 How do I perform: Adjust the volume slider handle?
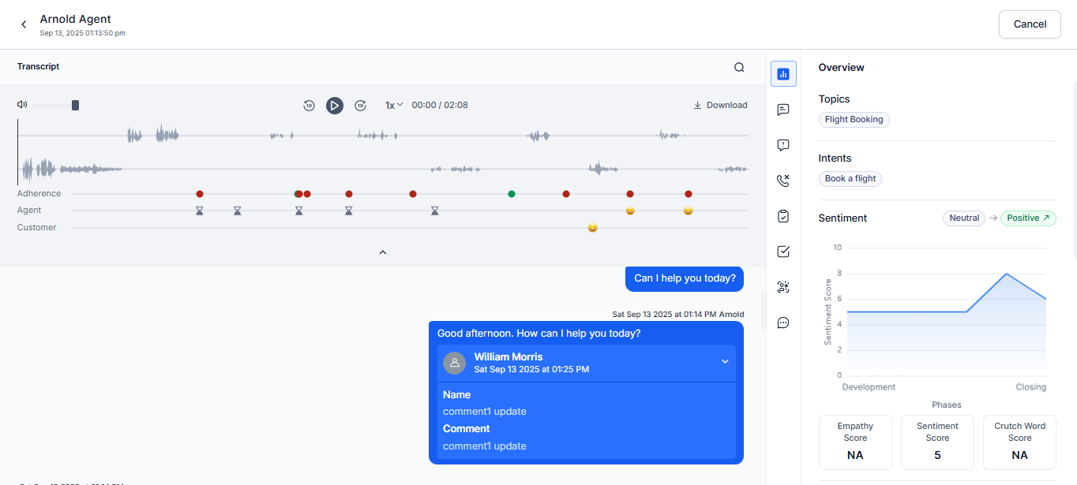pyautogui.click(x=75, y=104)
